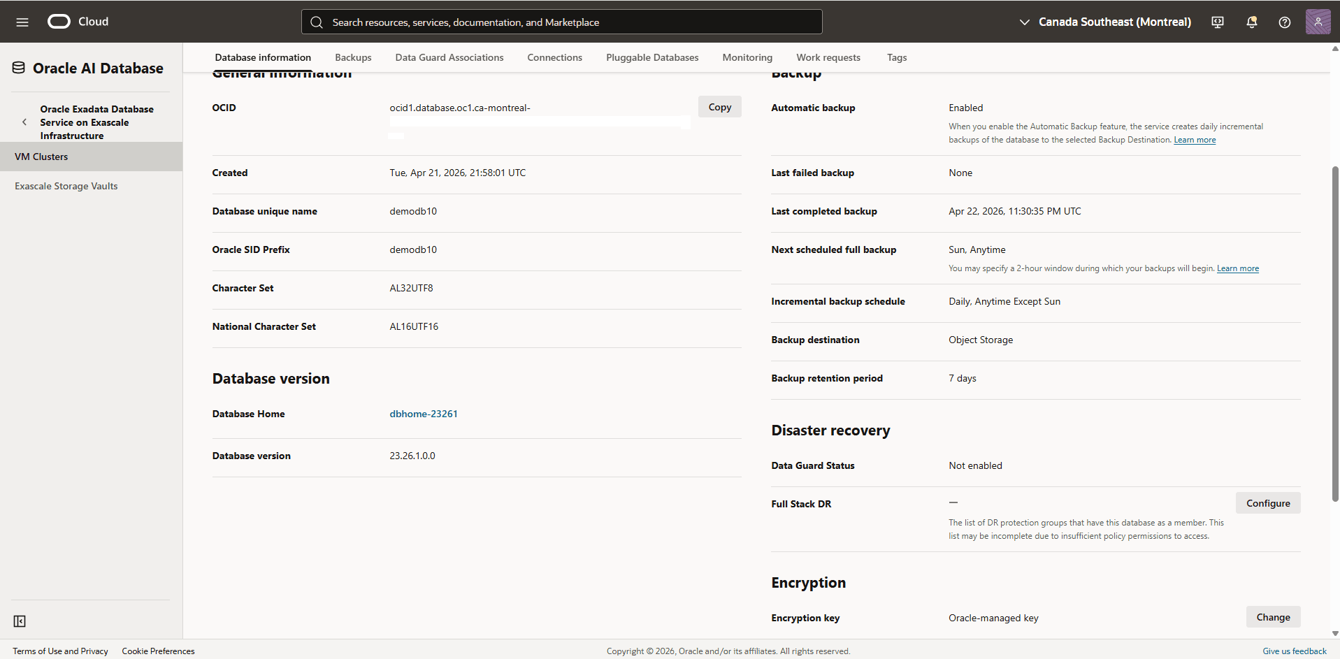
Task: Click the Oracle AI Database database icon
Action: pyautogui.click(x=19, y=68)
